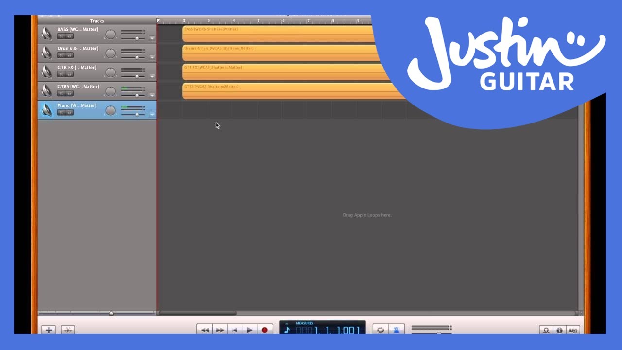The height and width of the screenshot is (350, 622).
Task: Select the GTRS [WC...Matter] track name
Action: click(x=78, y=87)
